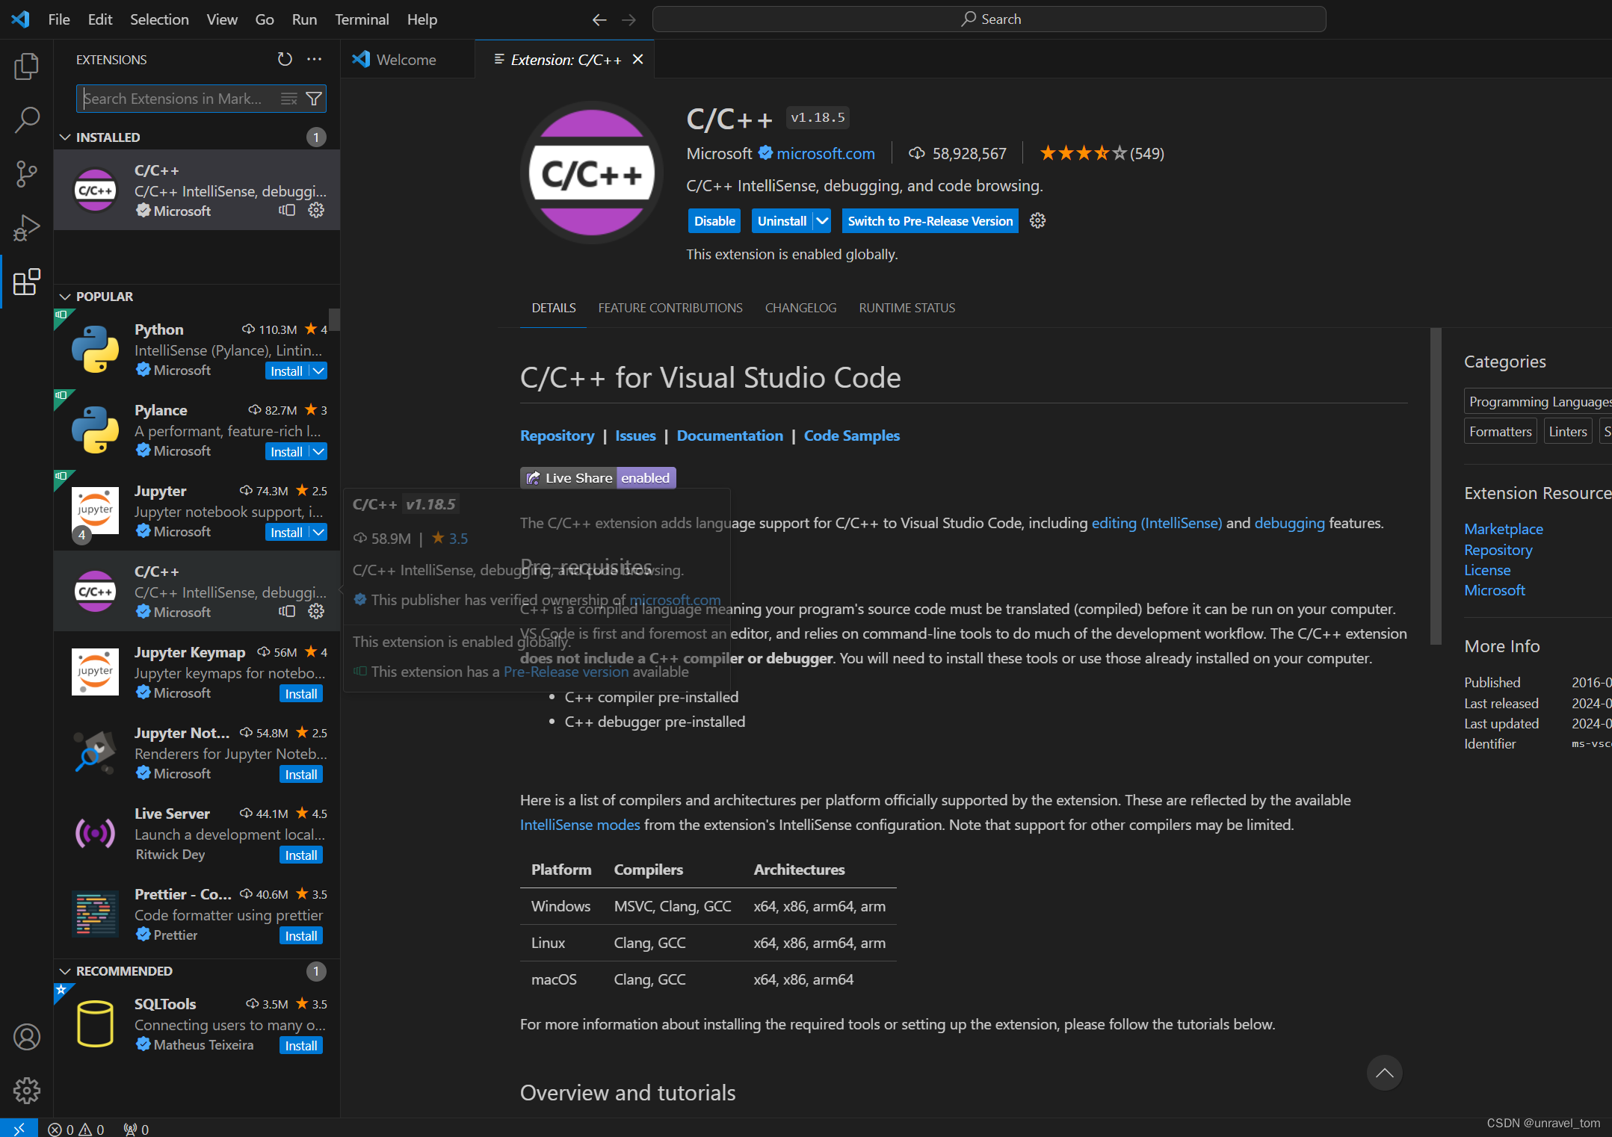Screen dimensions: 1612x1137
Task: Open the Accounts icon in activity bar
Action: point(26,1037)
